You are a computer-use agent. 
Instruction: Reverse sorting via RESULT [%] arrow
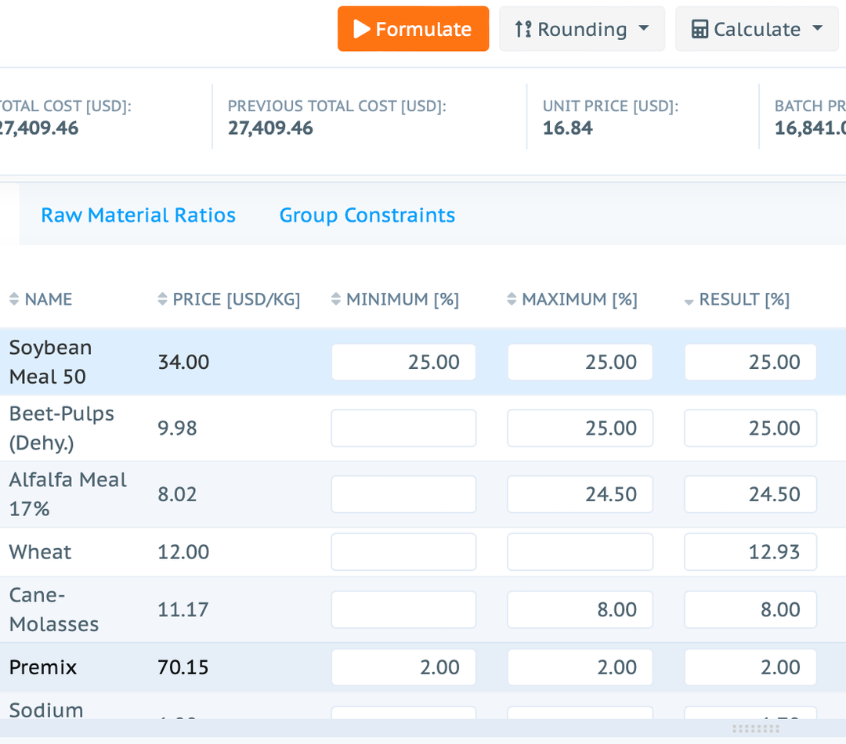pyautogui.click(x=689, y=298)
